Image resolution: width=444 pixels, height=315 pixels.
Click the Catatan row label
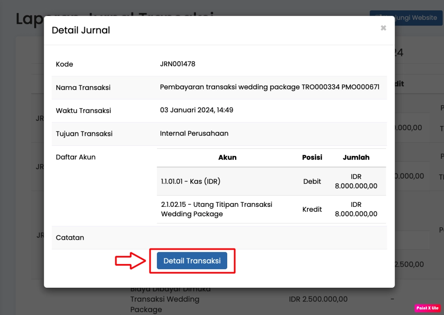[x=70, y=238]
